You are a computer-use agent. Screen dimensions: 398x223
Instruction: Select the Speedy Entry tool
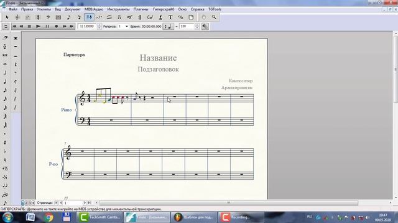point(79,17)
